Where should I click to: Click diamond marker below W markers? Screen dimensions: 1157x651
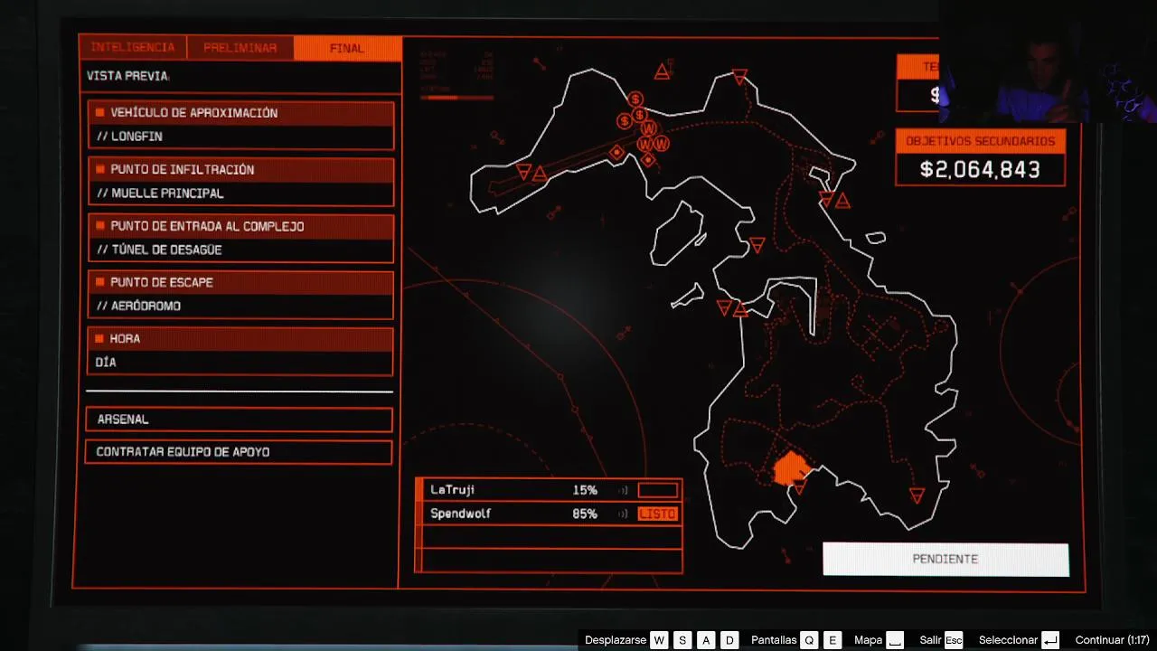click(x=647, y=160)
